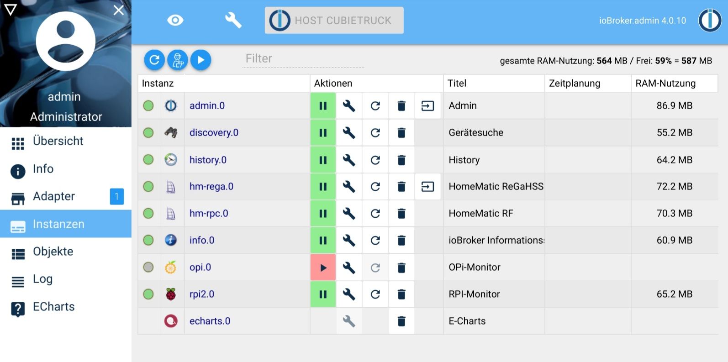The width and height of the screenshot is (728, 362).
Task: Pause the discovery.0 instance
Action: click(323, 133)
